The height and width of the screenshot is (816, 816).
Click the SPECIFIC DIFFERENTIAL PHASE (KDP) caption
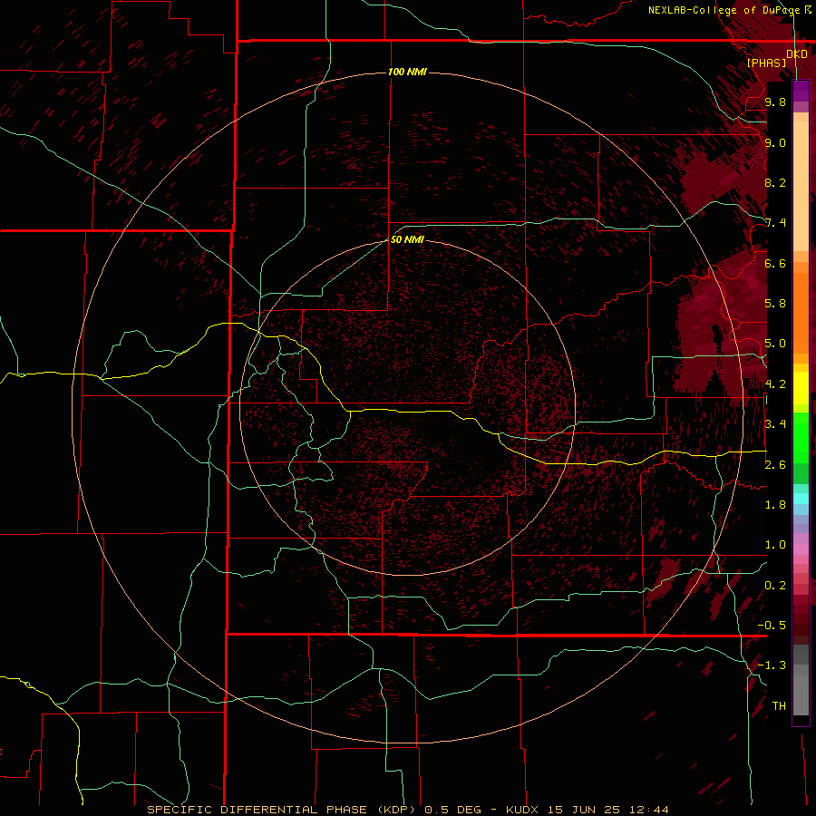281,810
